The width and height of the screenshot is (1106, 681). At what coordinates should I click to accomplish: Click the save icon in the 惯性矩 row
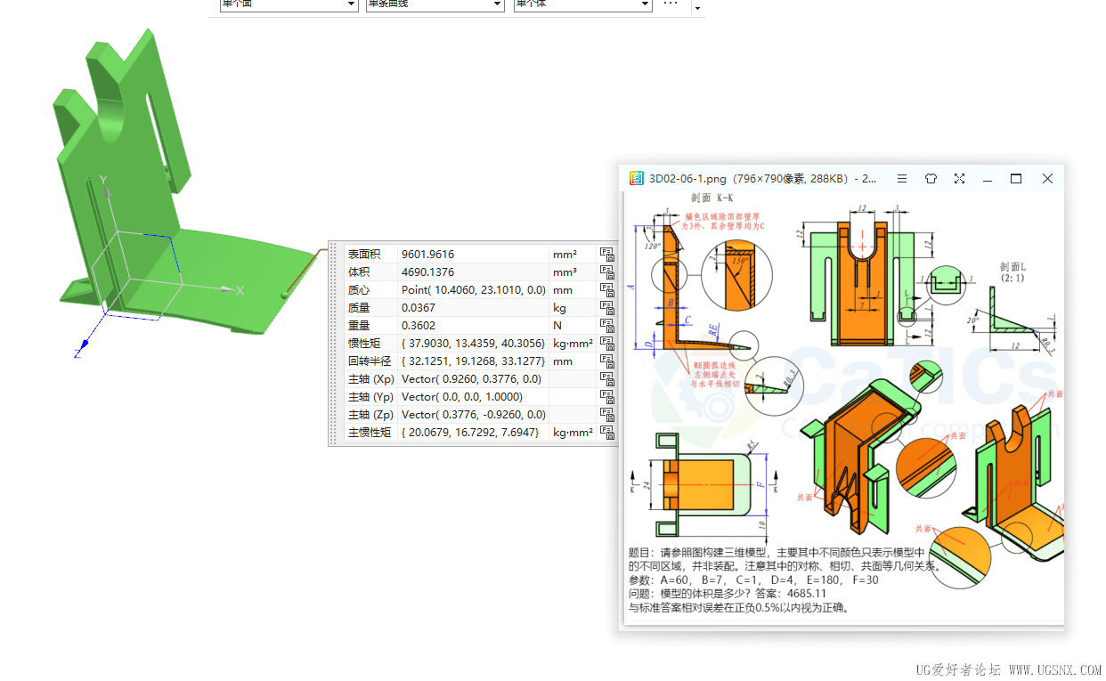(607, 344)
